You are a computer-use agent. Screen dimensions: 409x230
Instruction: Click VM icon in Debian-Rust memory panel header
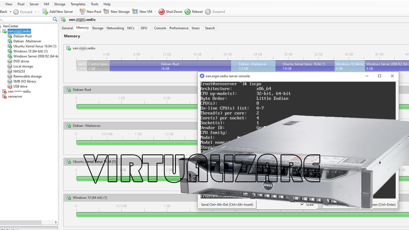click(69, 89)
